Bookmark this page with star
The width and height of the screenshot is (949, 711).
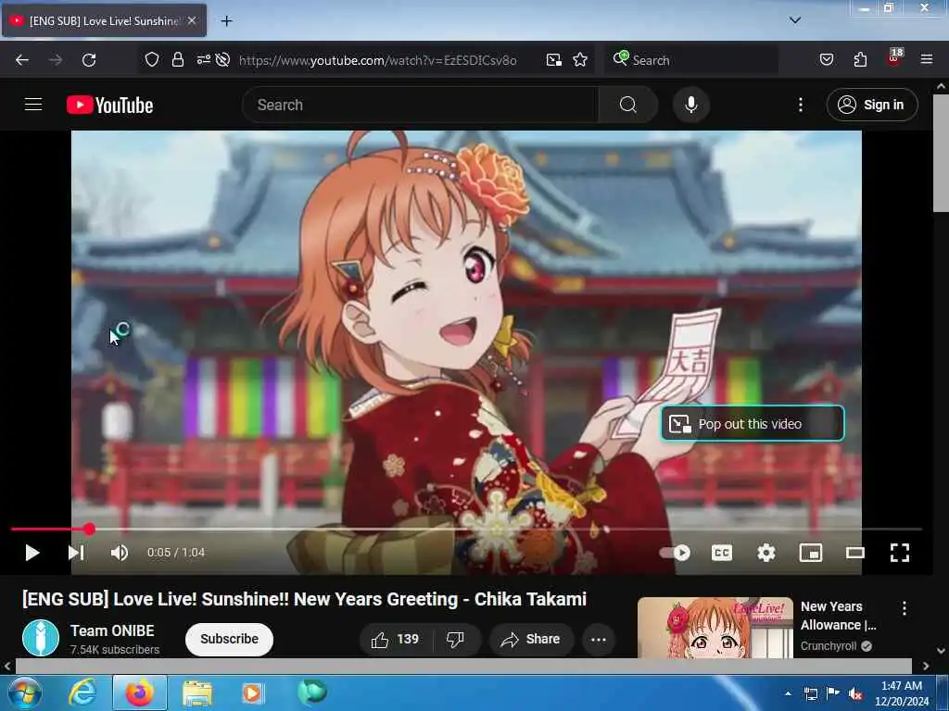(580, 59)
